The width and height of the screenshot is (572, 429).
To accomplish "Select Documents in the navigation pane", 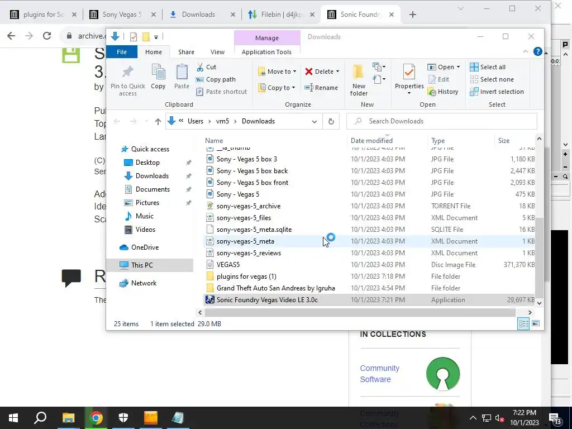I will click(152, 189).
